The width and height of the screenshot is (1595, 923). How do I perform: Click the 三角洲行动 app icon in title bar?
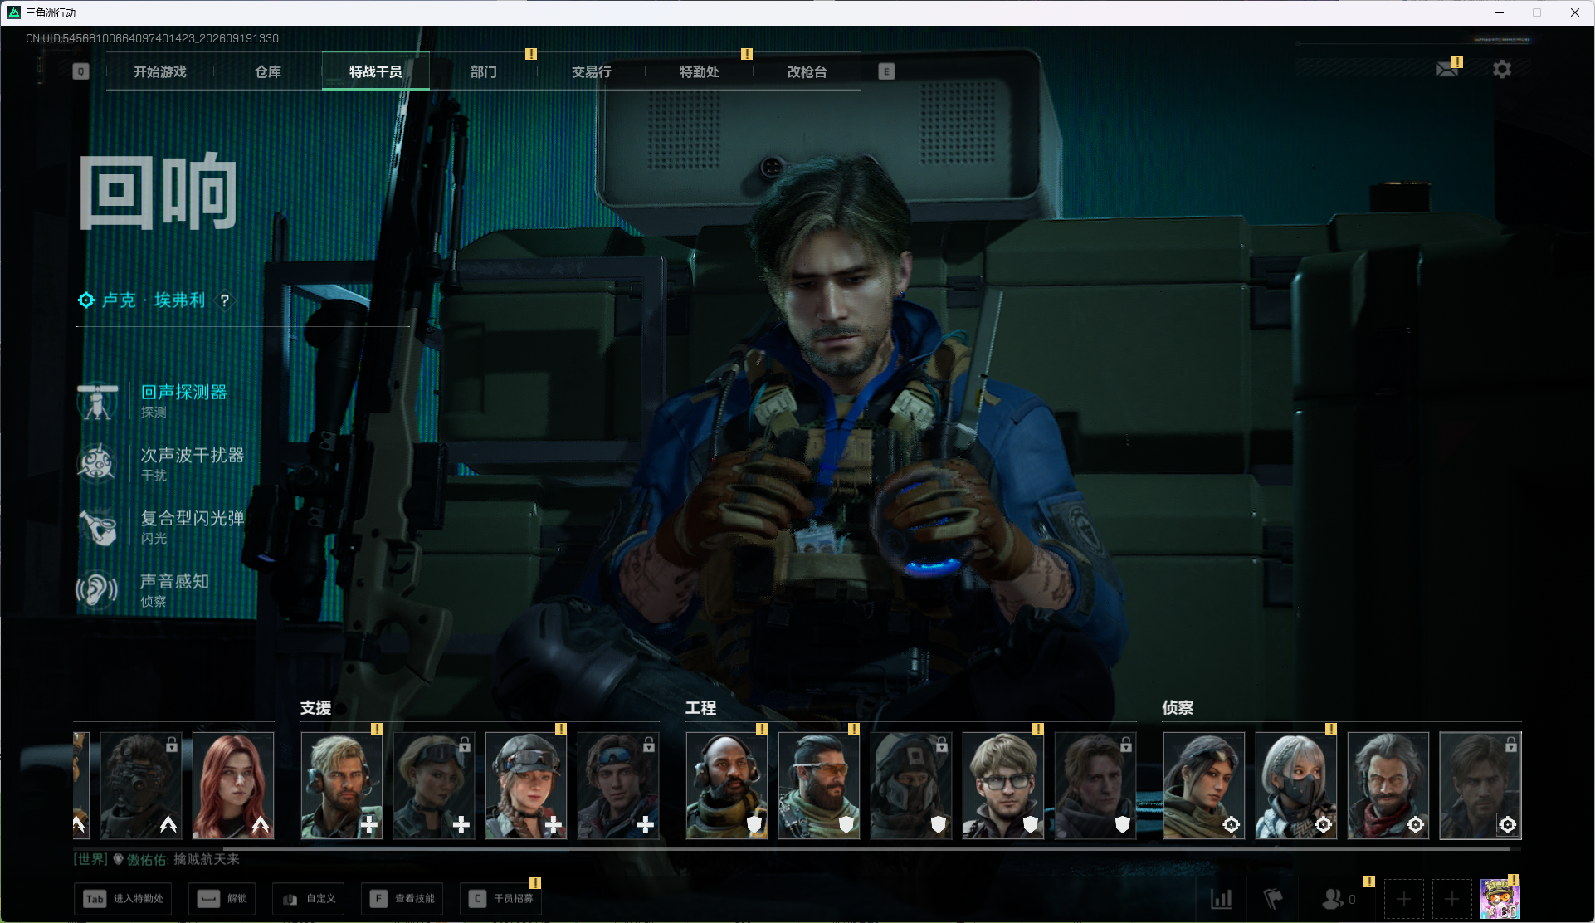click(13, 12)
